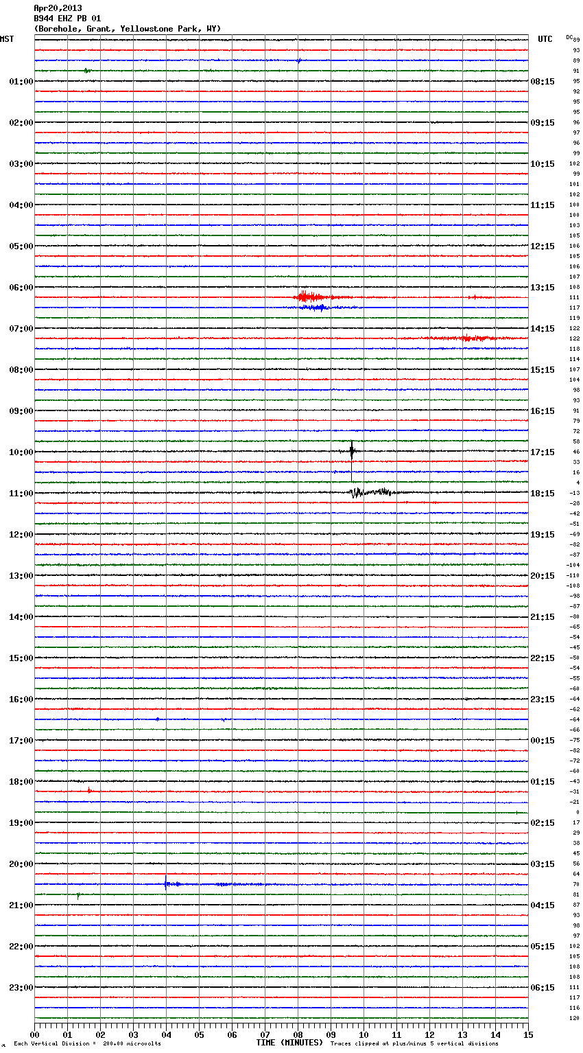
Task: Click minute label 13 on the bottom axis
Action: pos(462,1034)
